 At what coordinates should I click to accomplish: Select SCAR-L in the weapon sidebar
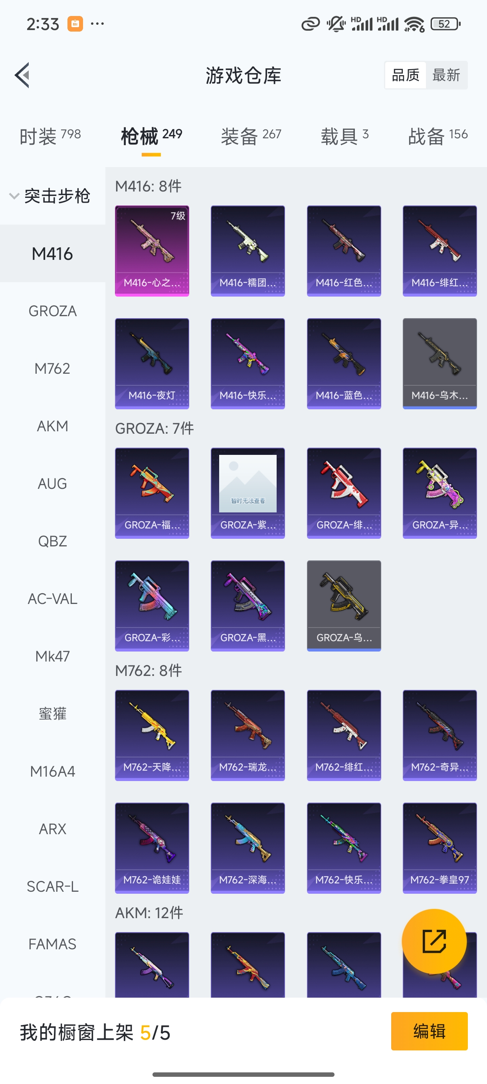[53, 886]
